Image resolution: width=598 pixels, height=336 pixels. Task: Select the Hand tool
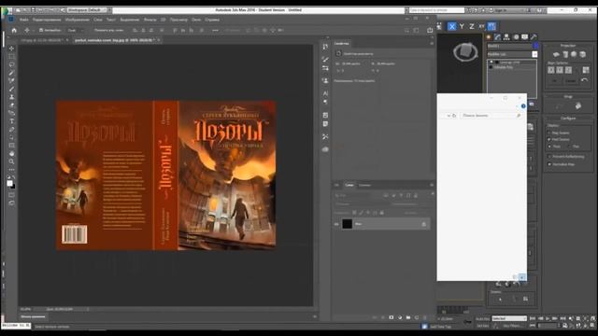[11, 153]
